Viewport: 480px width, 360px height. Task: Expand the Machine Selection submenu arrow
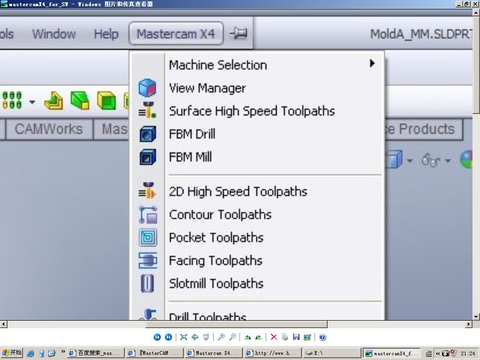pos(372,63)
